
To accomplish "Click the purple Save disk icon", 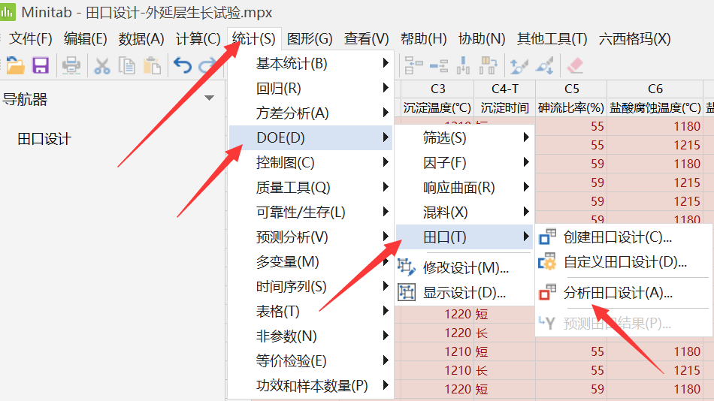I will pos(41,65).
